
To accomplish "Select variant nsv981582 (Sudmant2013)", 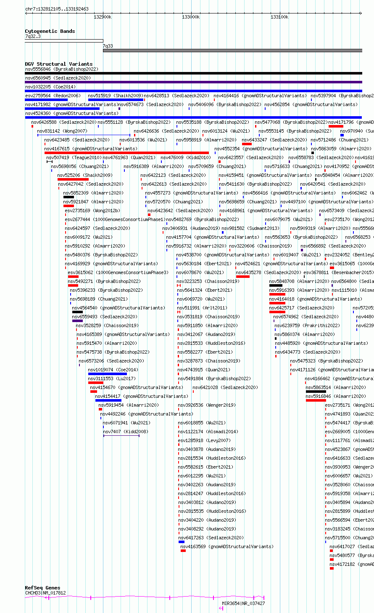I will (x=250, y=228).
